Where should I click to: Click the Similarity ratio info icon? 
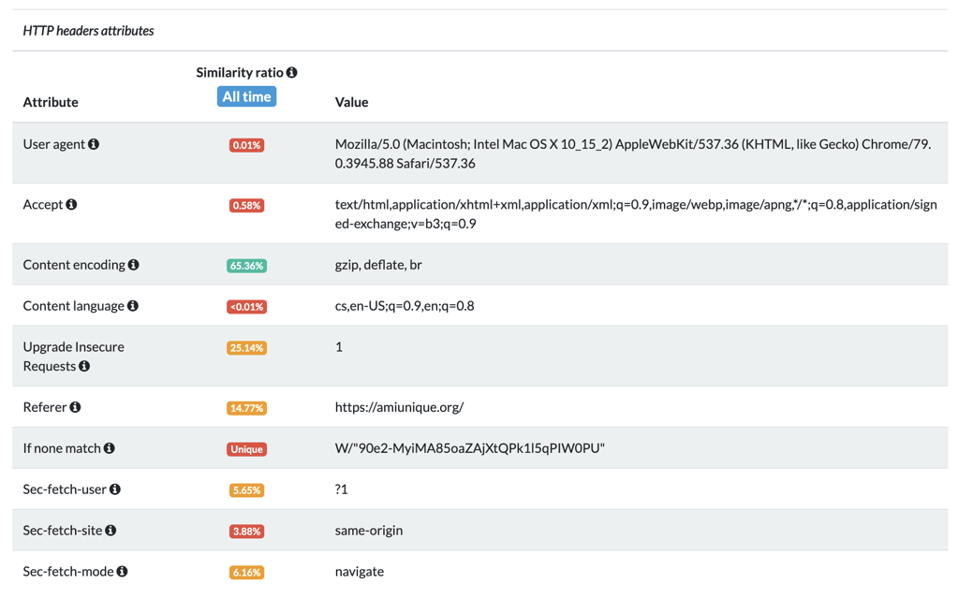291,72
